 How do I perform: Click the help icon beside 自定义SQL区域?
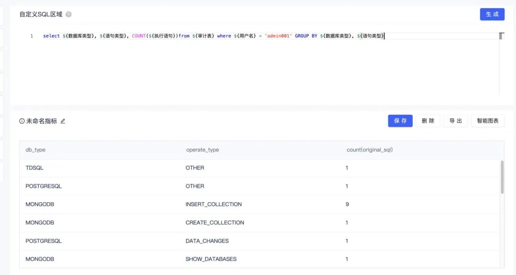tap(69, 14)
